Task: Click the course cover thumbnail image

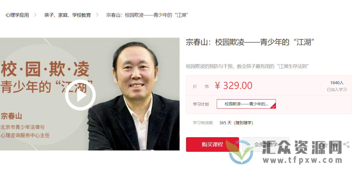Action: (90, 94)
